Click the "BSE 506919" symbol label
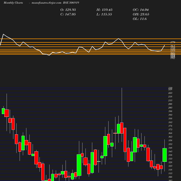Viewport: 181px width, 181px height. pos(71,3)
